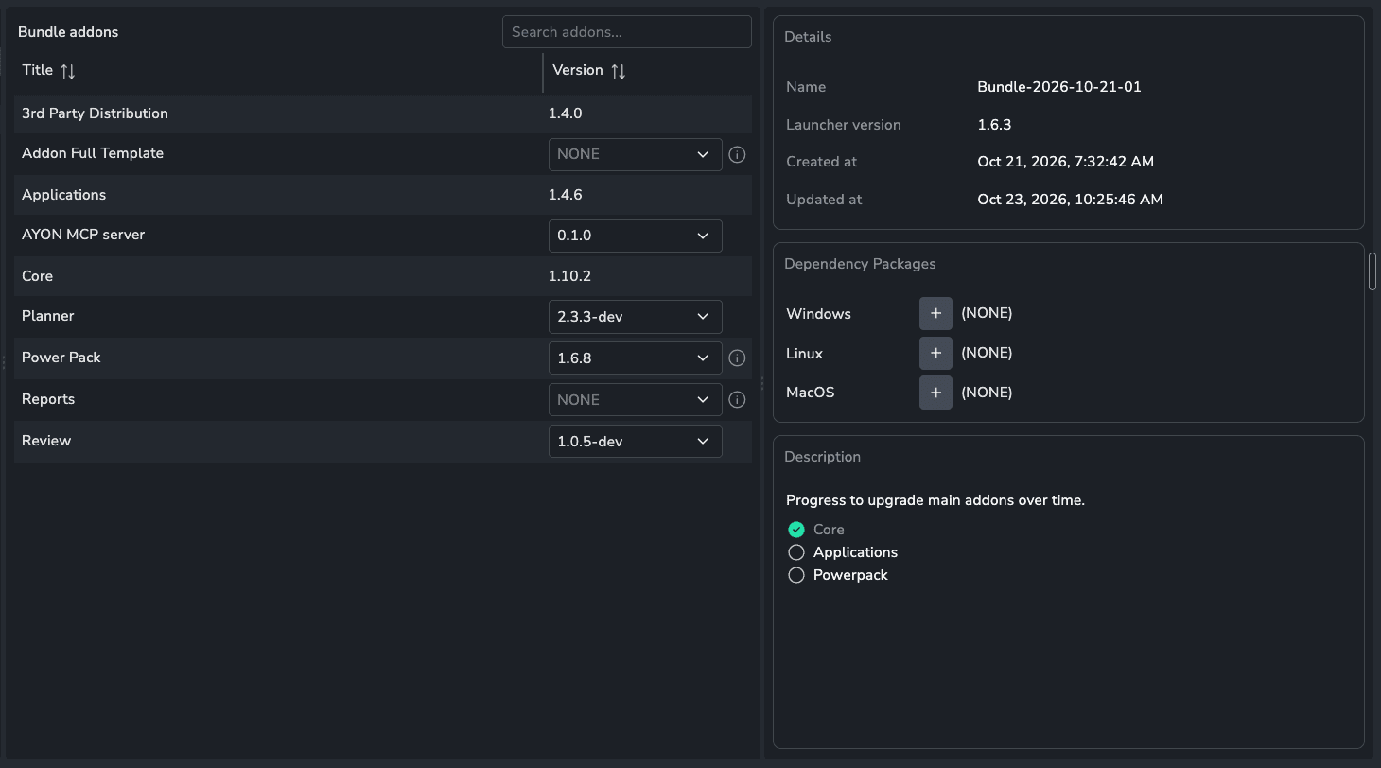Open the AYON MCP server version dropdown

pyautogui.click(x=635, y=236)
